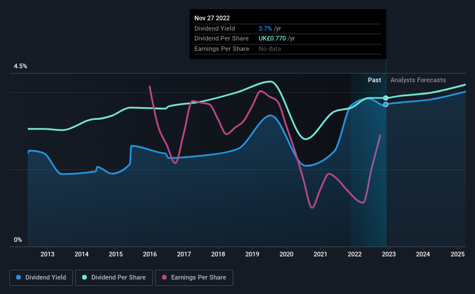The image size is (475, 294).
Task: Click the 'No data' earnings value
Action: point(270,49)
